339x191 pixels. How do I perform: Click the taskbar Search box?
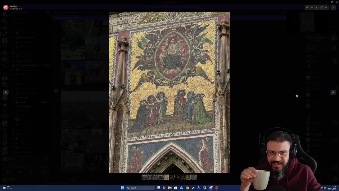(141, 188)
